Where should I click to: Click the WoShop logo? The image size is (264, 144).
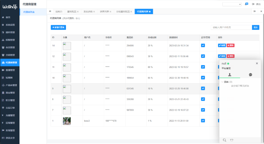tap(10, 7)
